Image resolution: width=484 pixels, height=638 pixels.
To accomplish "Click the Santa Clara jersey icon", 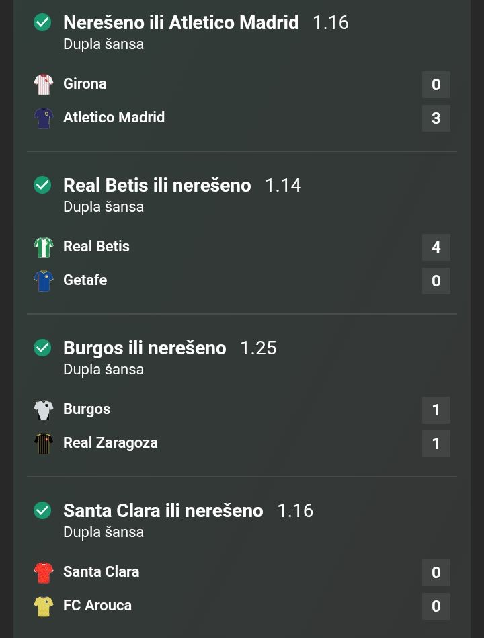I will (x=44, y=573).
